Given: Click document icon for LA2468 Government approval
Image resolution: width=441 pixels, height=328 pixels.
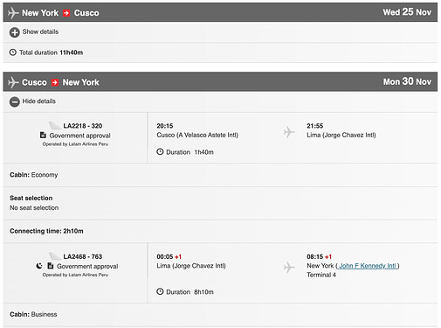Looking at the screenshot, I should click(x=51, y=266).
